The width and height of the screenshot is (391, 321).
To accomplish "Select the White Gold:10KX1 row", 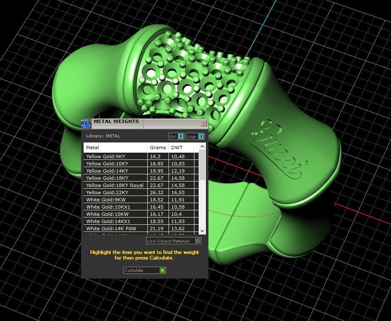I will [x=141, y=207].
